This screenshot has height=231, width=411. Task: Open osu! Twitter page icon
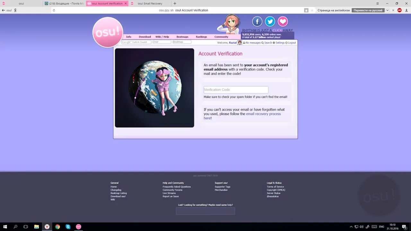[x=270, y=21]
